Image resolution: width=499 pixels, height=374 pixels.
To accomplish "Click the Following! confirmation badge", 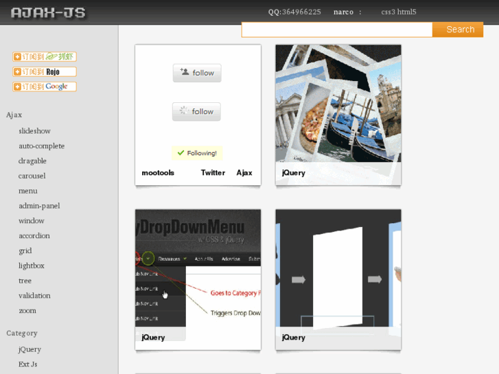I will (x=197, y=153).
